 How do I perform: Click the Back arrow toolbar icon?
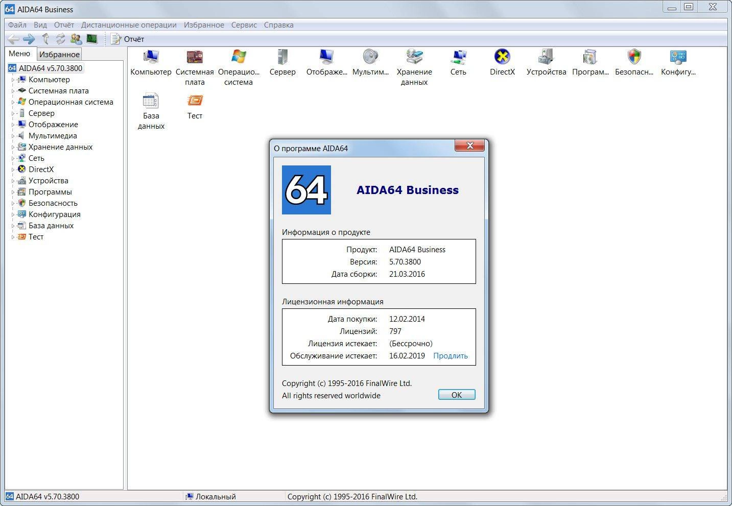(x=13, y=39)
